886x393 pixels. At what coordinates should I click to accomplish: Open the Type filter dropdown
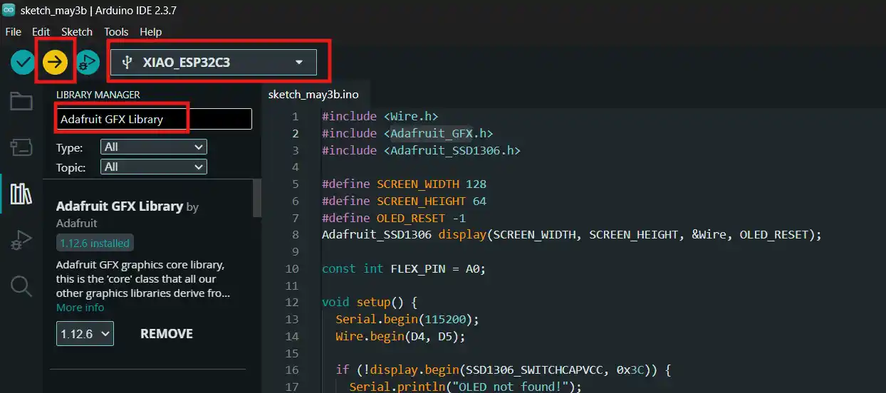(x=154, y=147)
